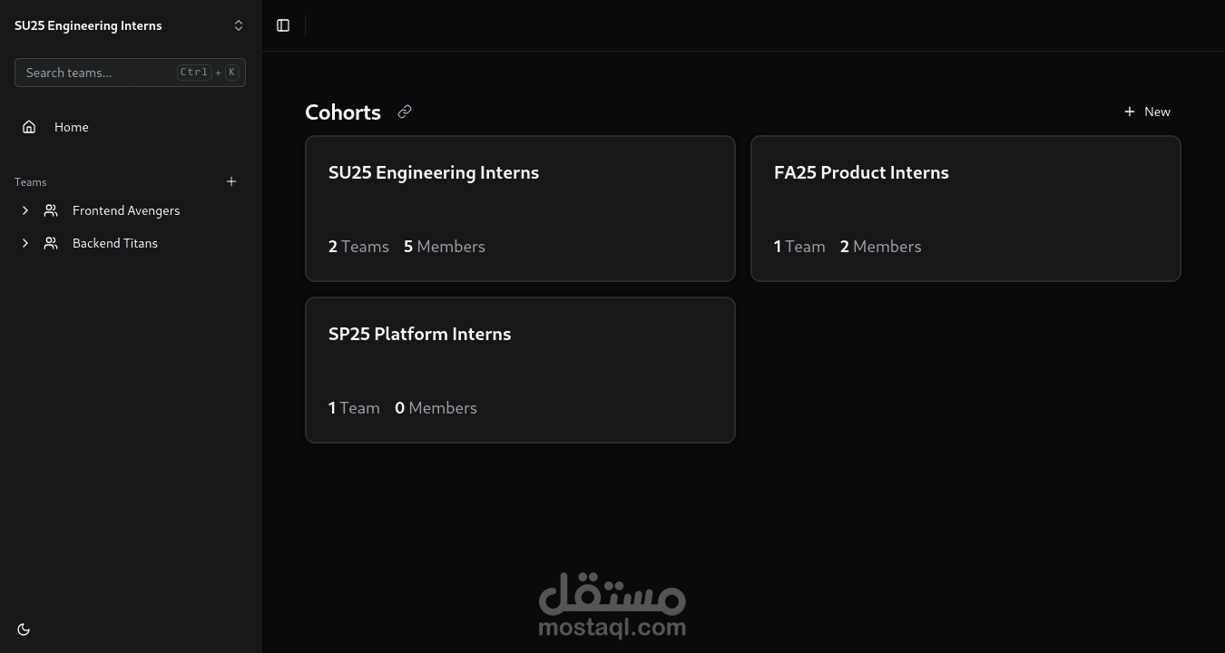Viewport: 1225px width, 653px height.
Task: Click the Home house icon
Action: pos(29,127)
